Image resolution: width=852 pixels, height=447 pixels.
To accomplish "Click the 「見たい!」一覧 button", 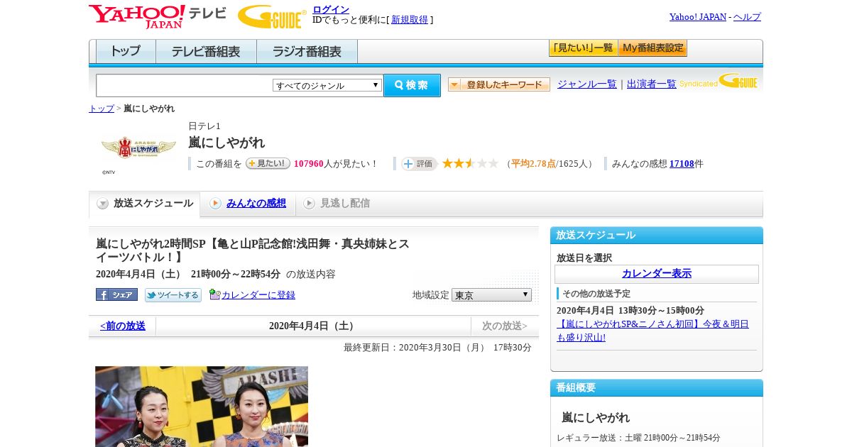I will (583, 48).
